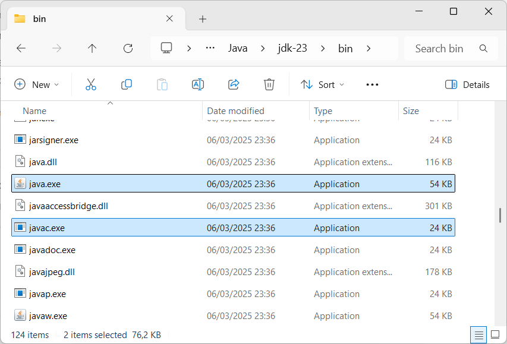Switch to details list view icon
This screenshot has height=344, width=507.
click(x=478, y=334)
